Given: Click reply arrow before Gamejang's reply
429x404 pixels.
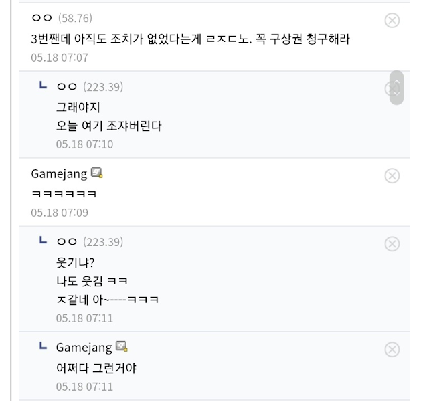Looking at the screenshot, I should [x=43, y=346].
